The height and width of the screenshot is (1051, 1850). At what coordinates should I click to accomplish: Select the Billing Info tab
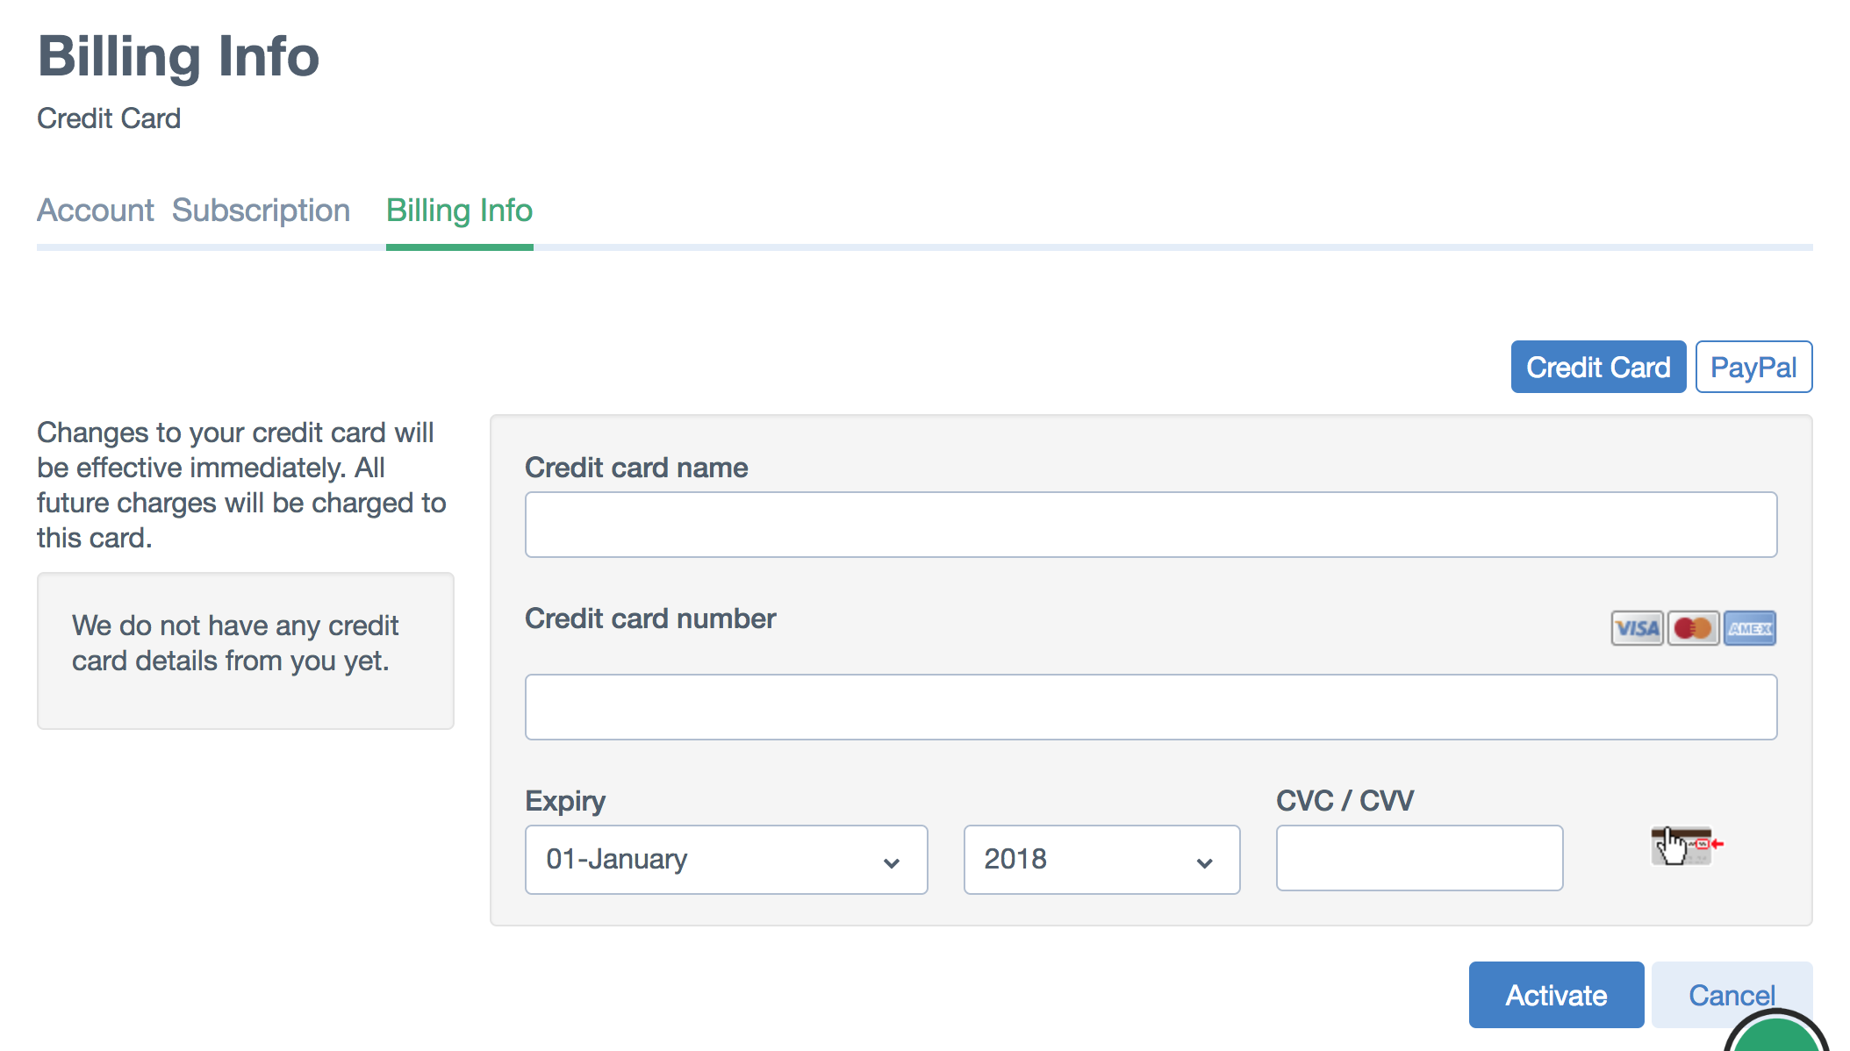(x=459, y=211)
